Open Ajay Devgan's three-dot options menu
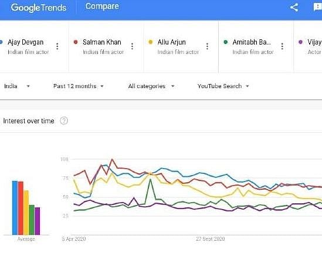The width and height of the screenshot is (322, 262). [x=57, y=46]
